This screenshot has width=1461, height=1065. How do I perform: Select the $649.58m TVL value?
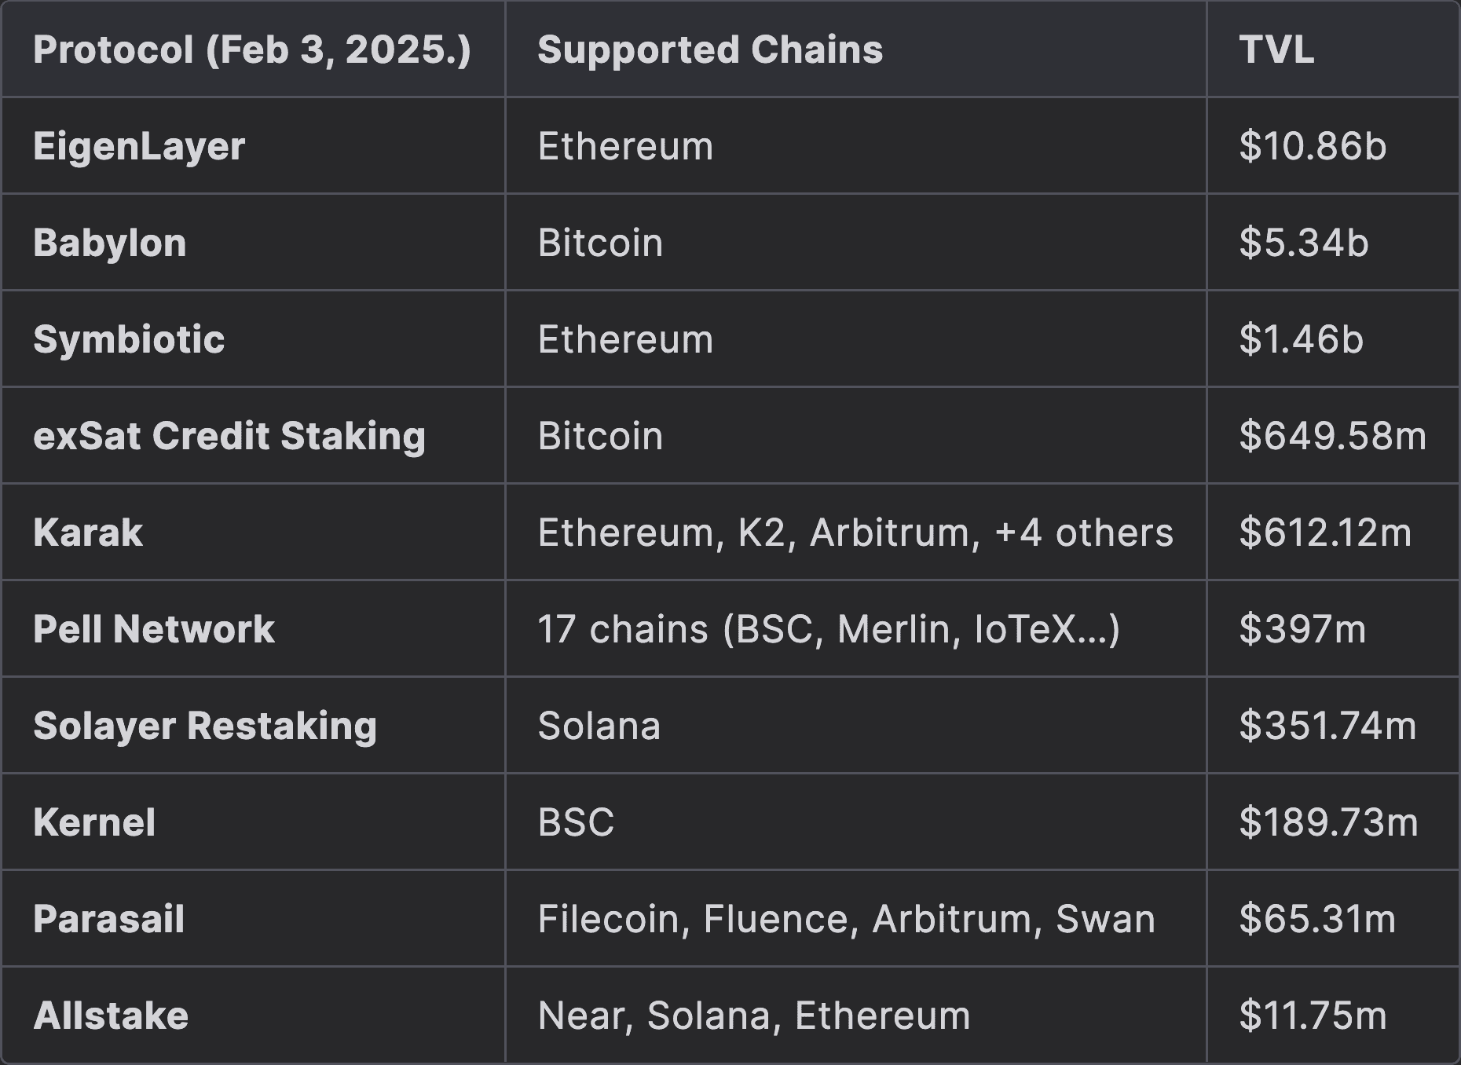[x=1332, y=437]
